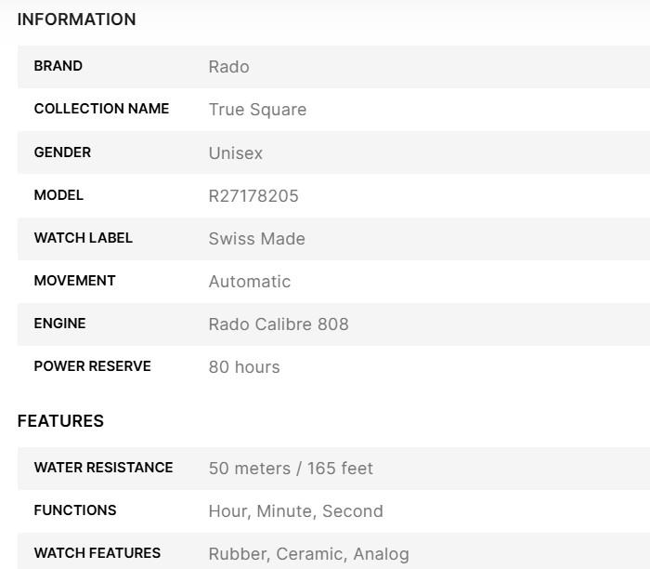Click the ENGINE row label
Screen dimensions: 650x569
point(59,324)
